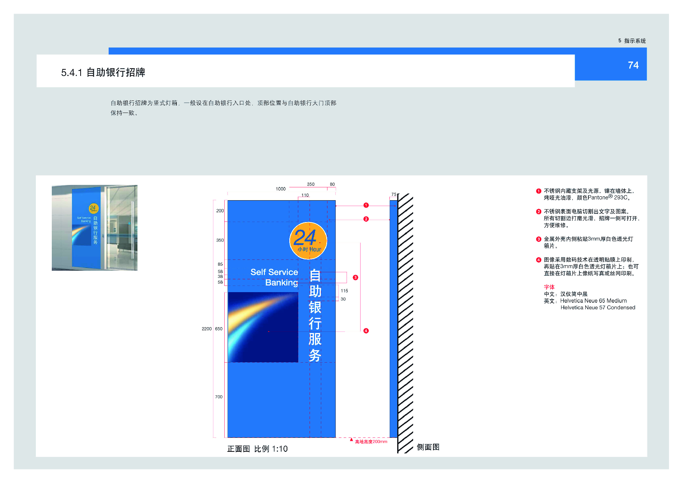
Task: Click the gradient light streak image on the sign
Action: tap(263, 327)
